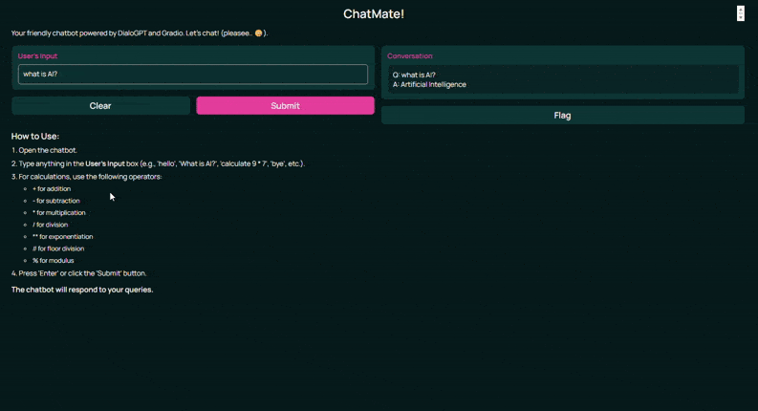This screenshot has width=758, height=411.
Task: Click the ChatMate! title
Action: pos(374,14)
